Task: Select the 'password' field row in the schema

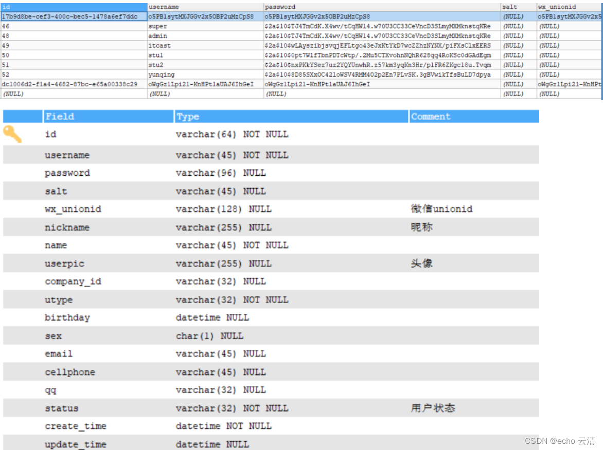Action: (271, 173)
